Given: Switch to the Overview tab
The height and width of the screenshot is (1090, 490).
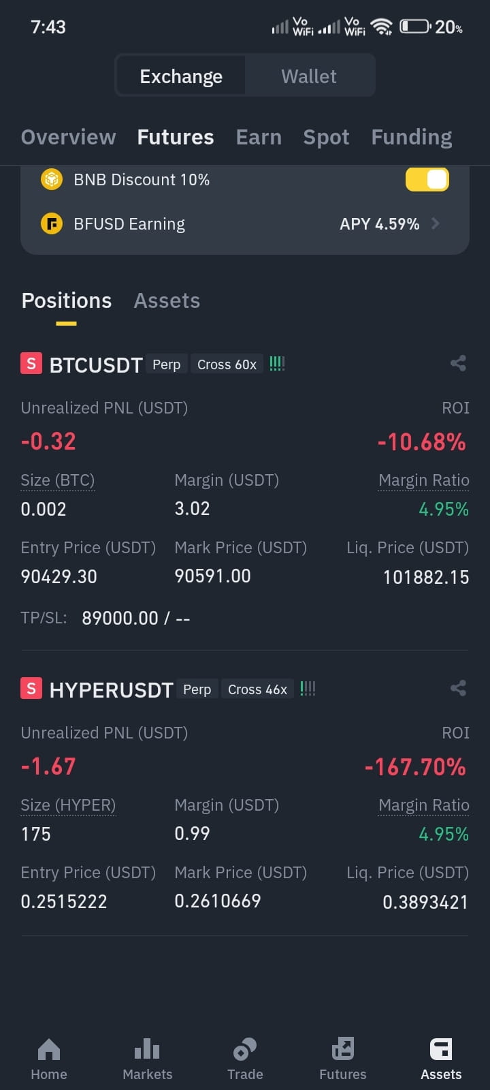Looking at the screenshot, I should click(x=69, y=137).
